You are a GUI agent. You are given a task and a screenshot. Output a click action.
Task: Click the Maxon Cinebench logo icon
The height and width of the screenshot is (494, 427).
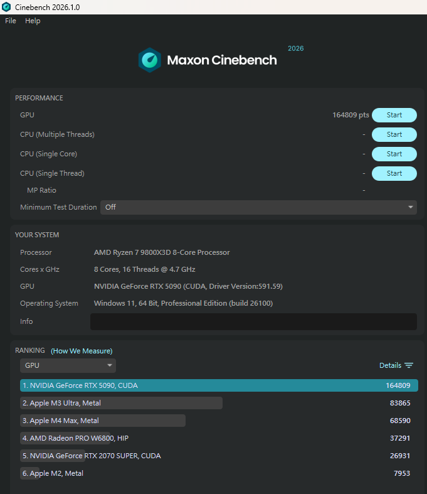point(150,60)
